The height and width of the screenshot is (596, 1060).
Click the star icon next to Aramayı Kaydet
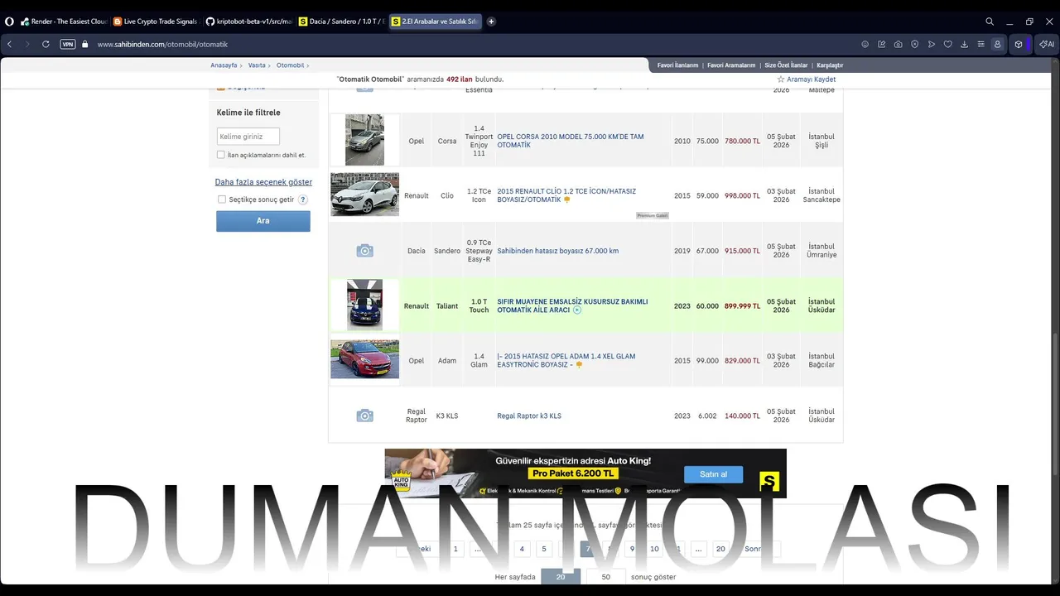coord(781,79)
